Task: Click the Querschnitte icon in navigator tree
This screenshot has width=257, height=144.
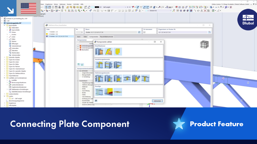Action: coord(10,30)
